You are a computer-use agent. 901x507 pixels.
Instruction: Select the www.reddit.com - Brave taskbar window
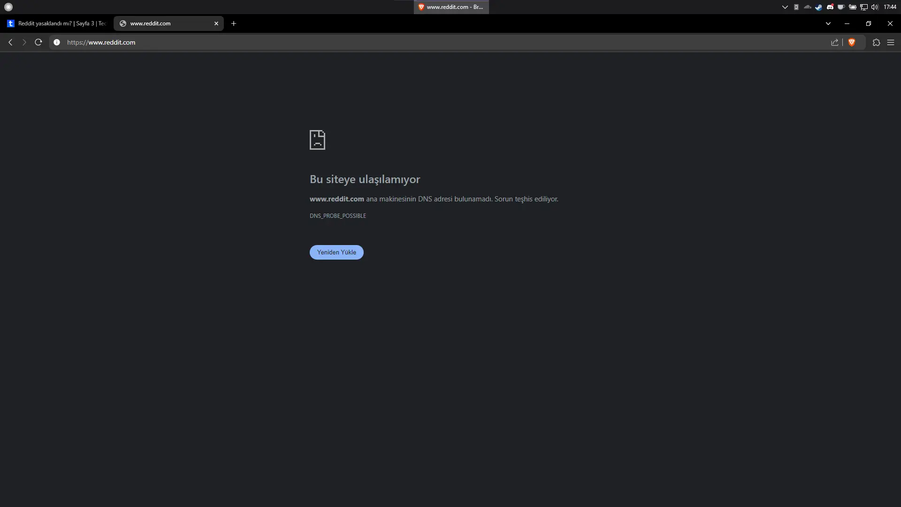451,7
